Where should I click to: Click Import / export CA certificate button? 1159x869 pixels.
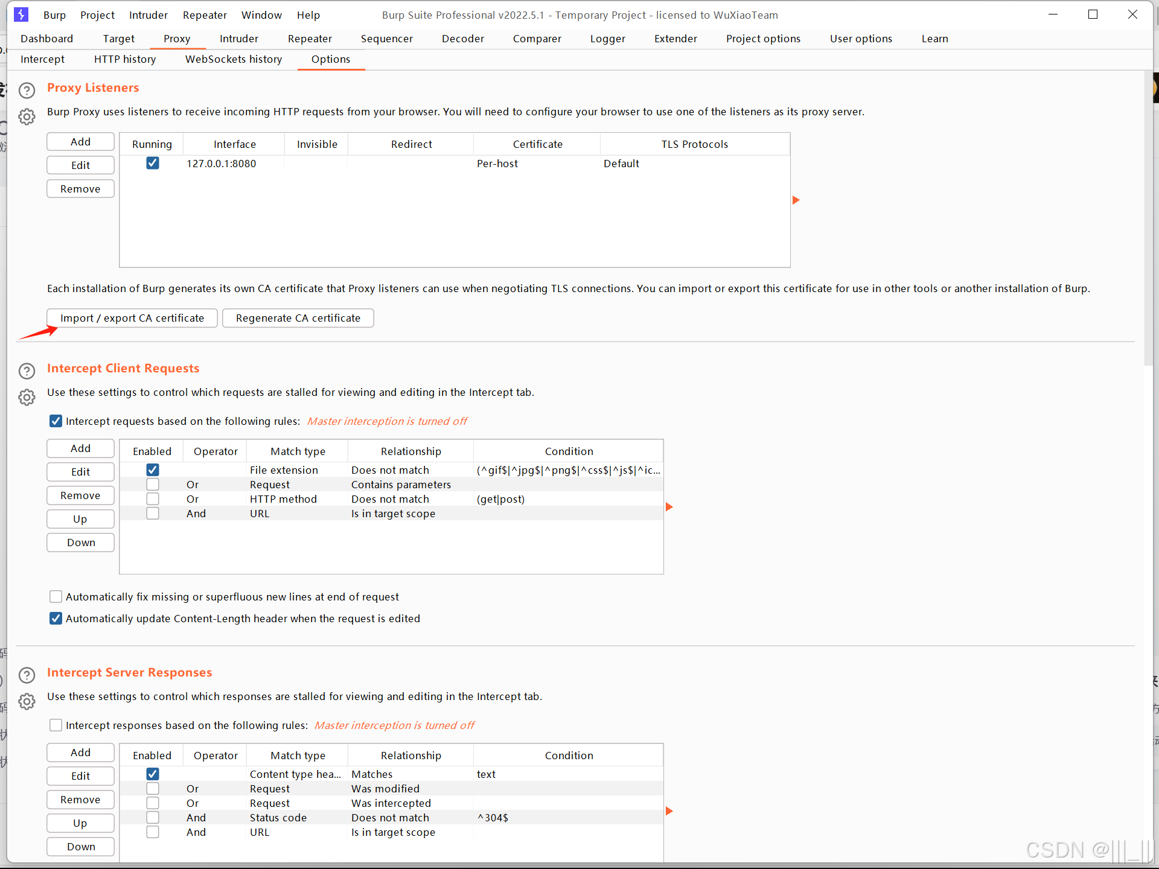coord(132,318)
